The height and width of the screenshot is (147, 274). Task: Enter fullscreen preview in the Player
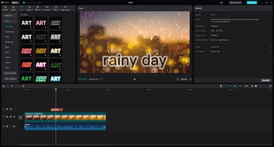[178, 79]
